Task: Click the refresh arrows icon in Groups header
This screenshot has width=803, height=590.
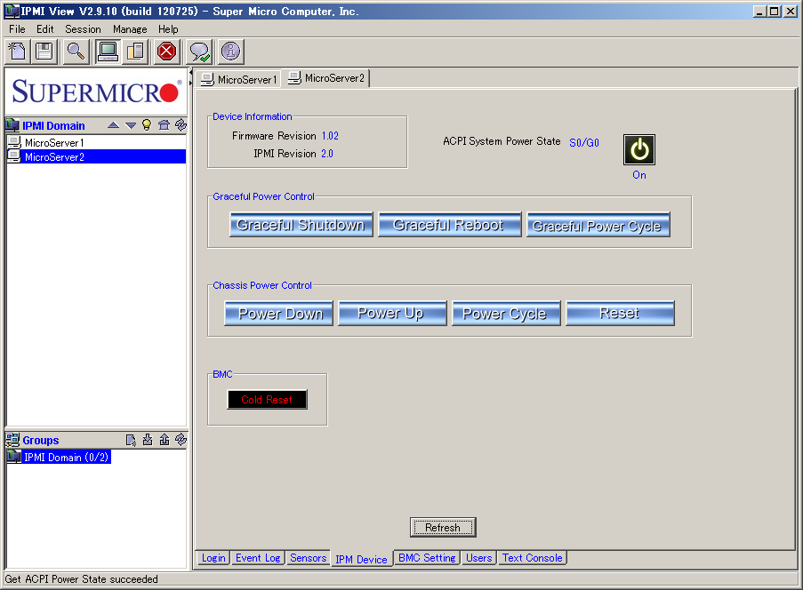Action: pyautogui.click(x=181, y=440)
